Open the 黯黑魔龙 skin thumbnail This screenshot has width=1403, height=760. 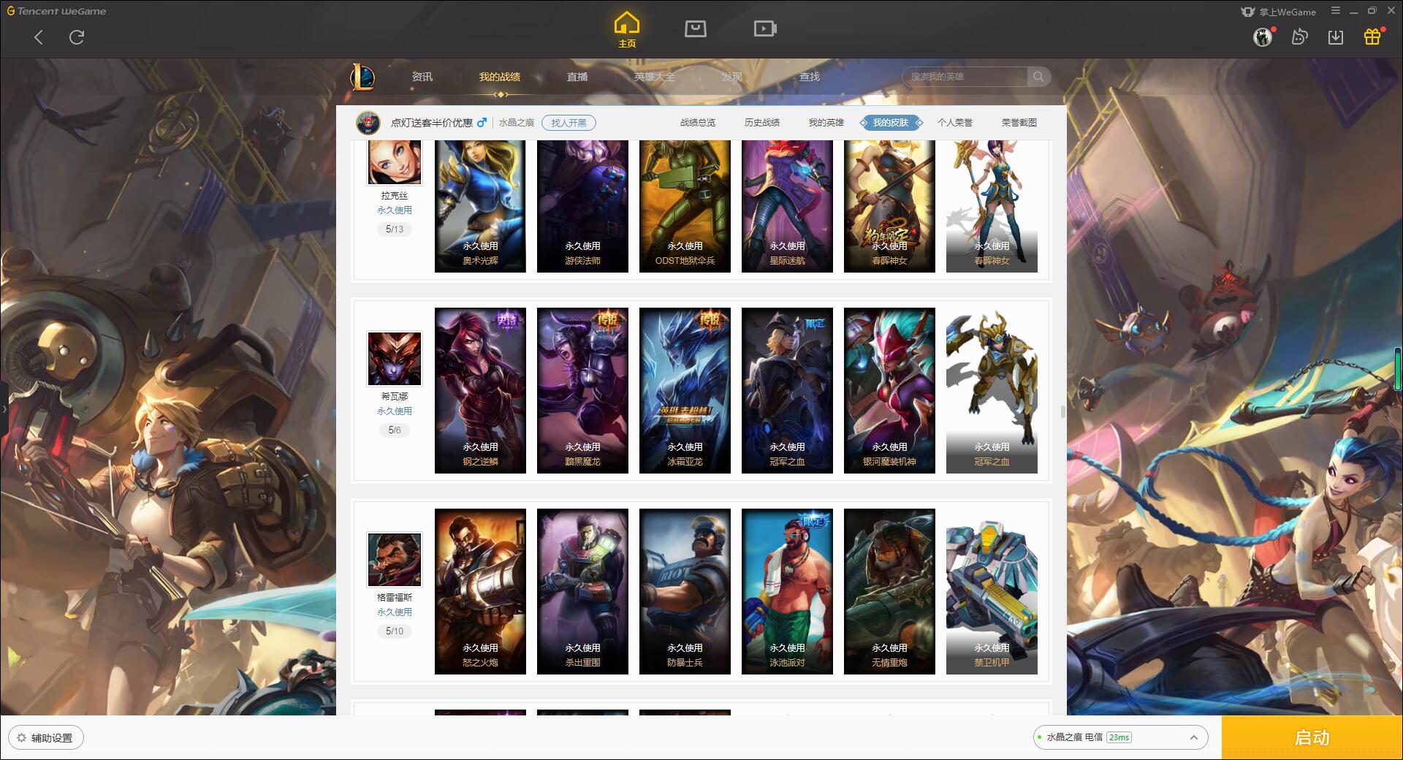582,390
